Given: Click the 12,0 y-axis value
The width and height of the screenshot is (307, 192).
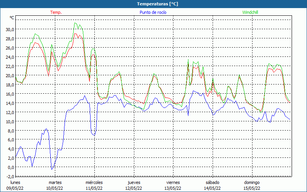Looking at the screenshot, I should click(x=10, y=112).
